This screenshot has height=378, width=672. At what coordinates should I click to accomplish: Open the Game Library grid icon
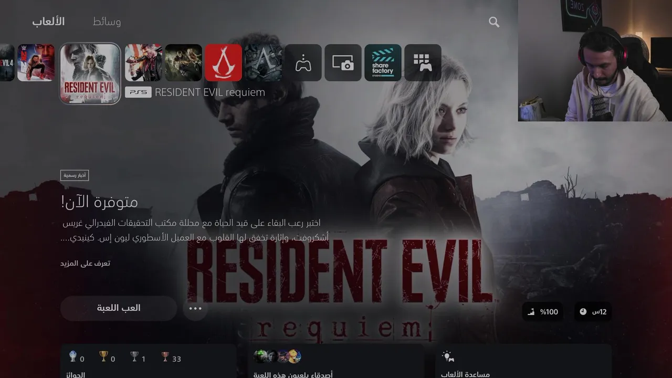423,62
